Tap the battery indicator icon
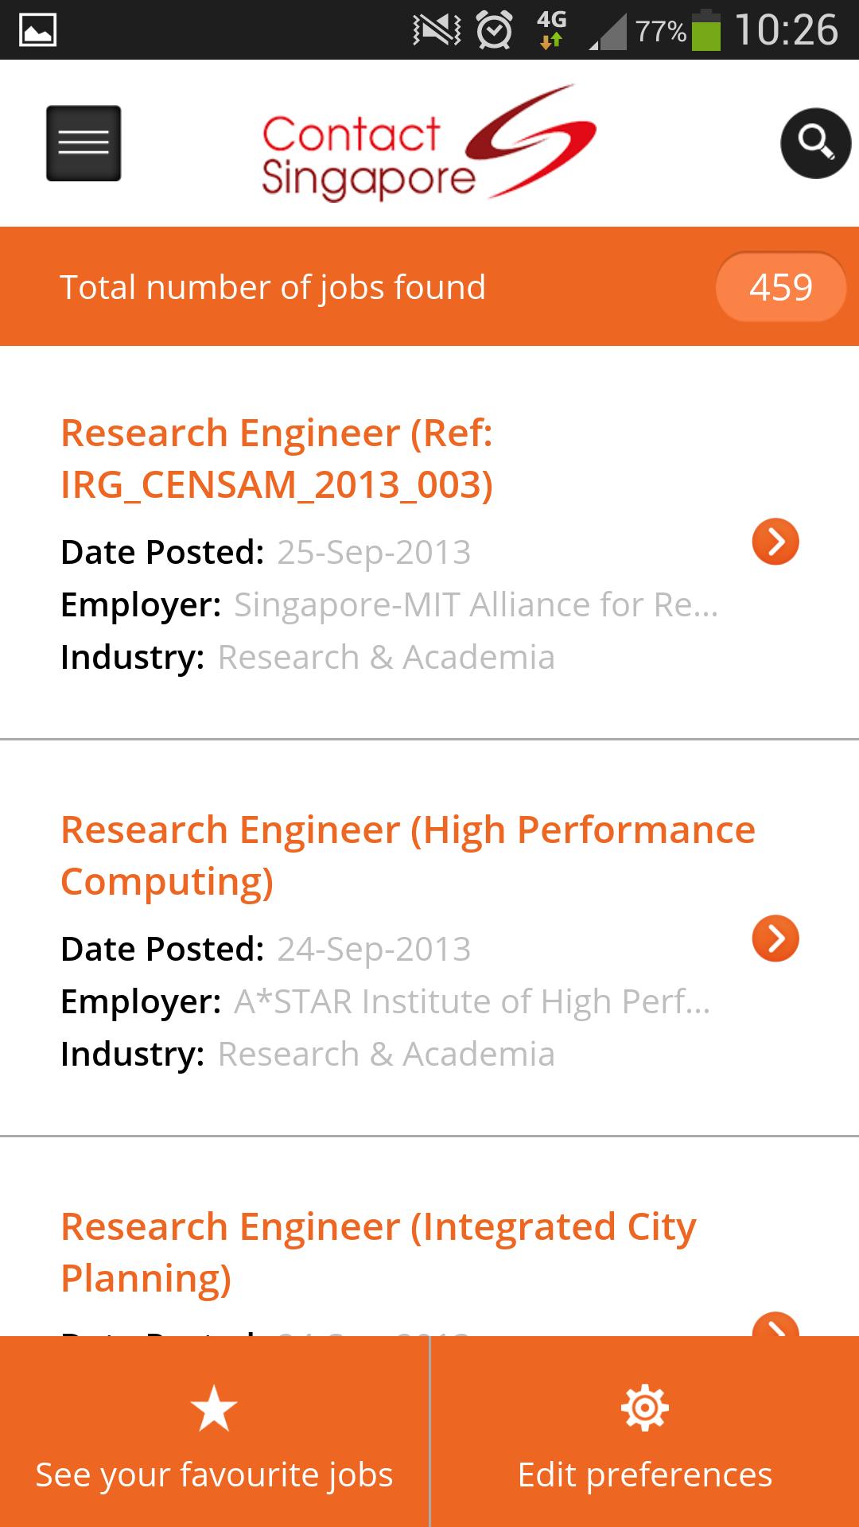Screen dimensions: 859x1527 click(705, 30)
